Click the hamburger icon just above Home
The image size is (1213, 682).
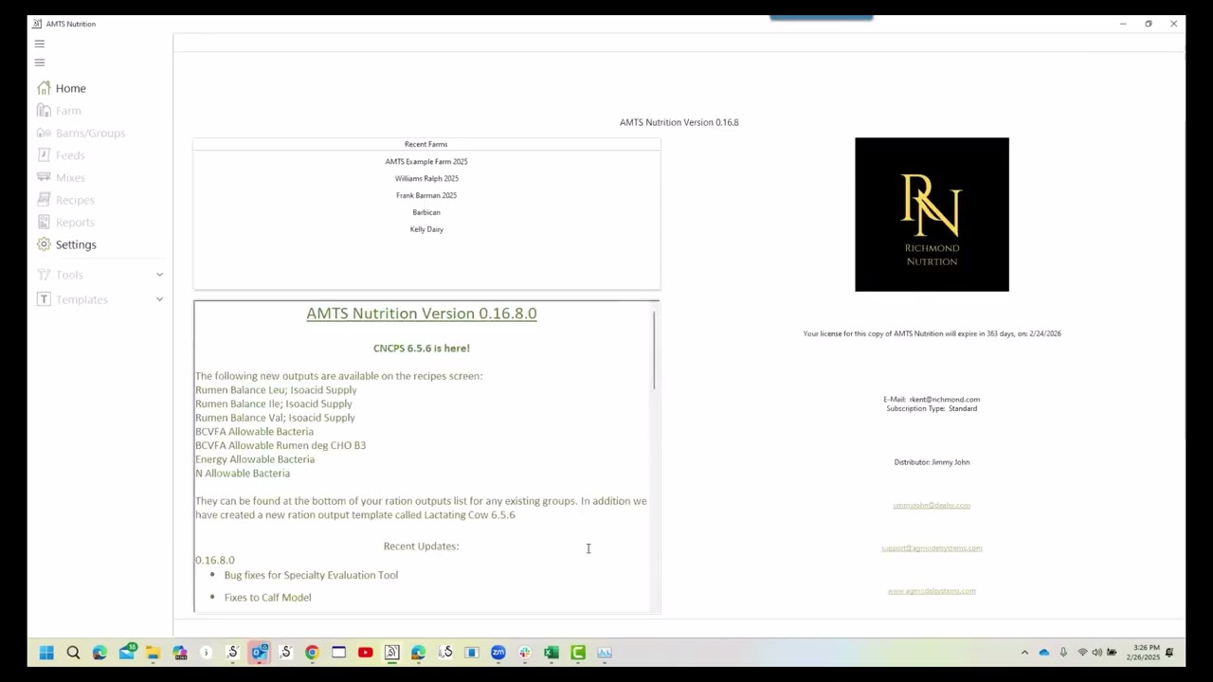click(40, 63)
